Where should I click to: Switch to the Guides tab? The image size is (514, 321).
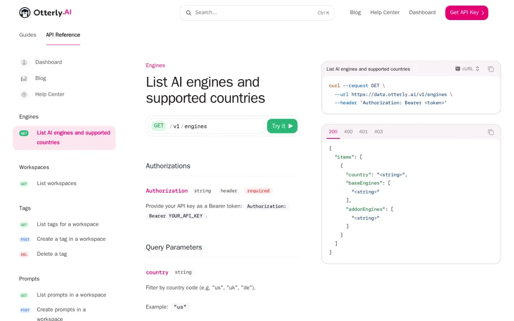click(28, 35)
